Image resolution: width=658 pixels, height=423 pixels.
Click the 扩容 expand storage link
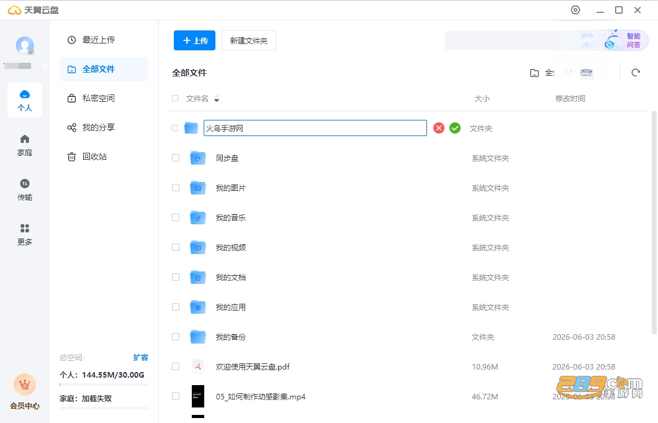click(x=140, y=358)
